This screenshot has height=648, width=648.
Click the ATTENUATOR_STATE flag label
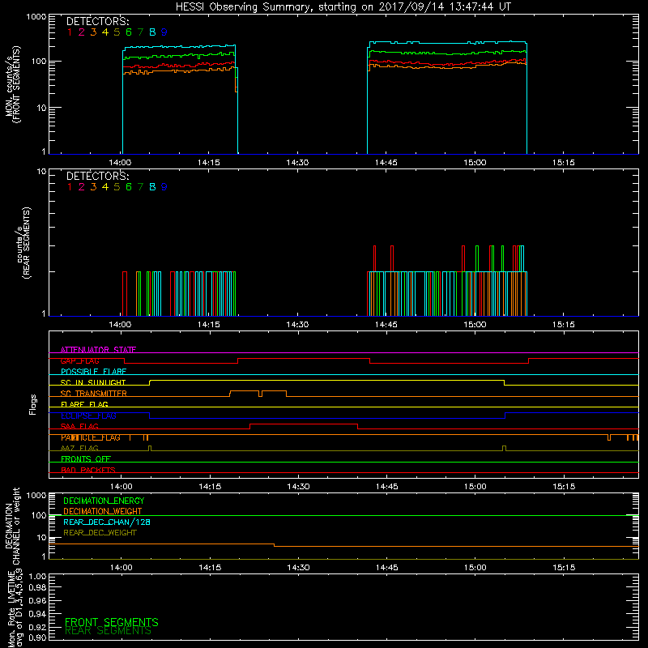pyautogui.click(x=98, y=350)
